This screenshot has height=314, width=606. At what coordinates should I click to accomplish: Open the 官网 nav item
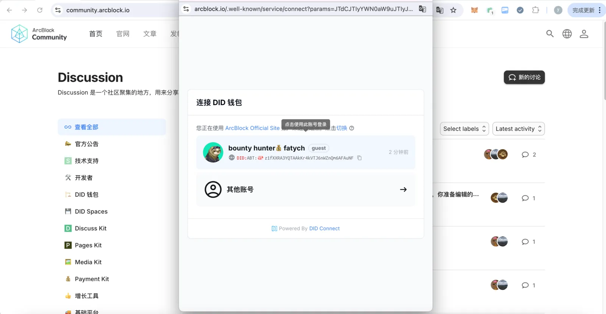pos(123,34)
